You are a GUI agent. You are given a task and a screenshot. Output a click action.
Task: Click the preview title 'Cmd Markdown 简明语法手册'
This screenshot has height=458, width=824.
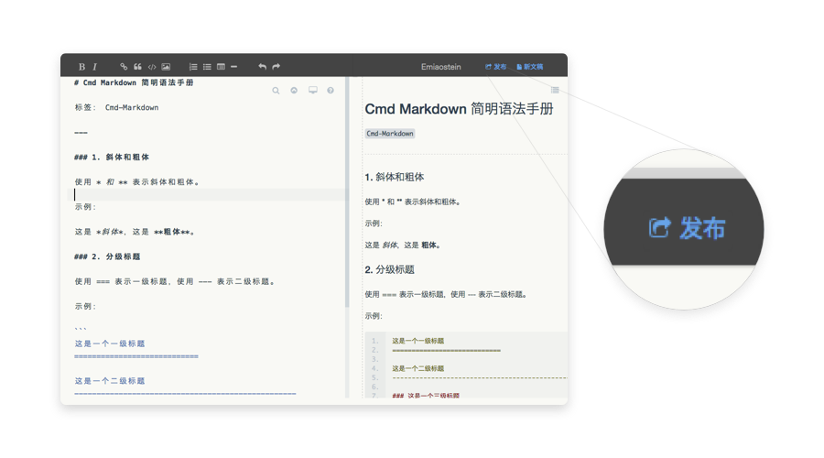click(459, 109)
